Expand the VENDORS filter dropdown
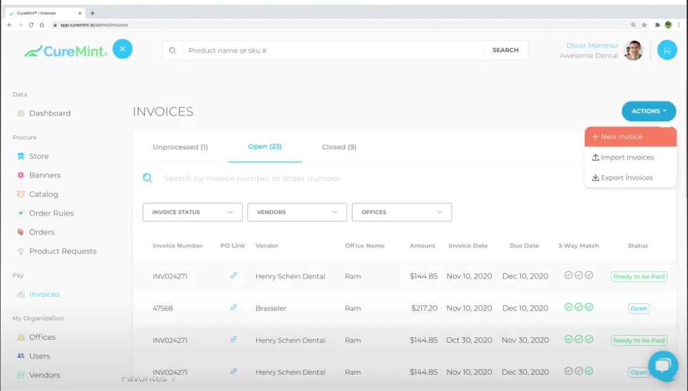The height and width of the screenshot is (391, 688). pyautogui.click(x=297, y=212)
